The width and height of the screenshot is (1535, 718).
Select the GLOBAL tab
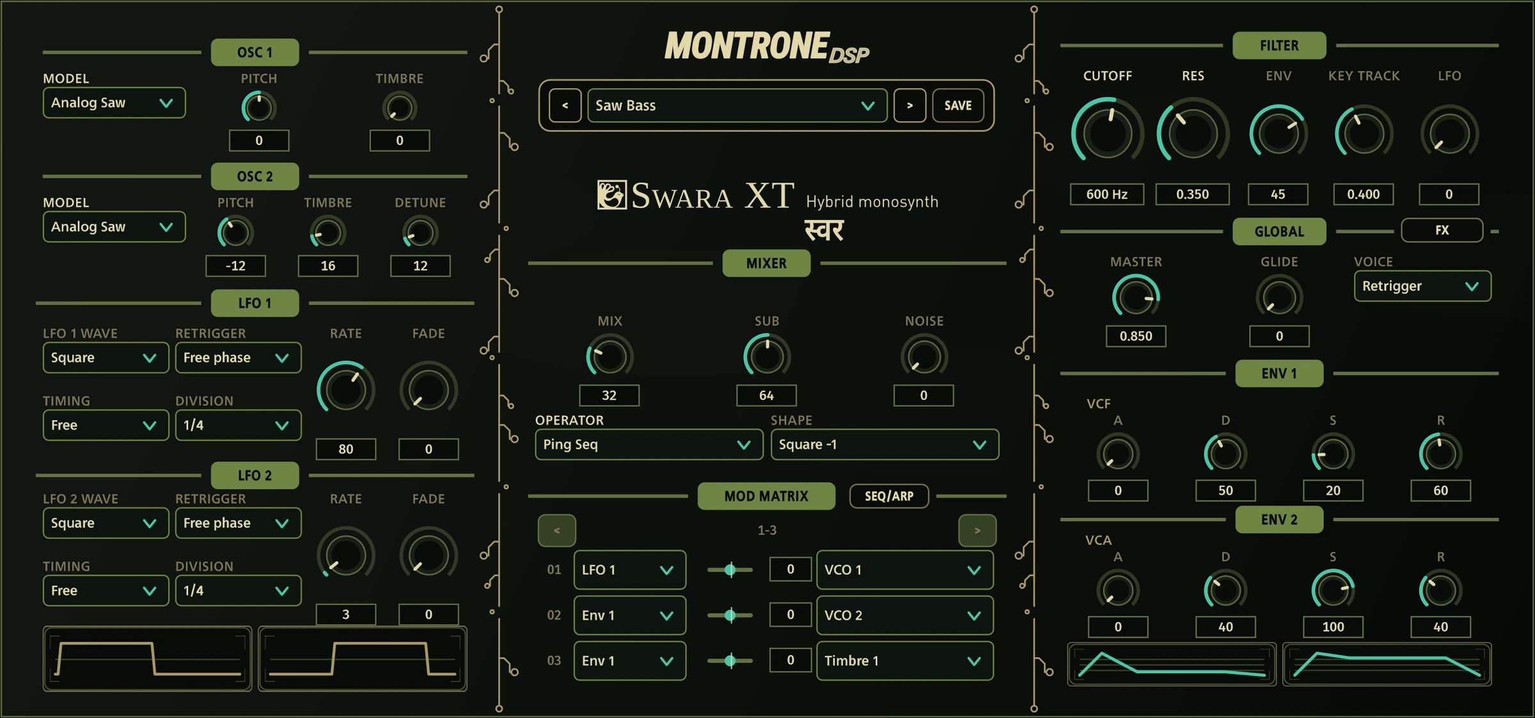pos(1279,231)
